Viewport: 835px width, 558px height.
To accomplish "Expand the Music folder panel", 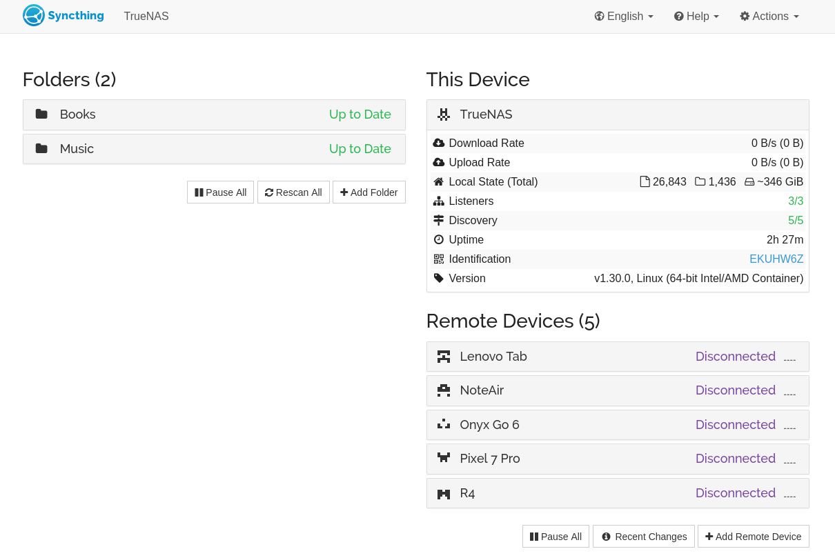I will (214, 149).
